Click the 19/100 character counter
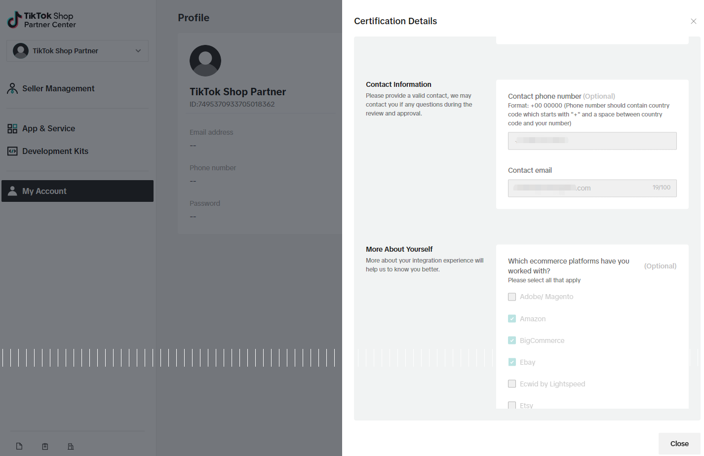Image resolution: width=704 pixels, height=456 pixels. tap(662, 188)
